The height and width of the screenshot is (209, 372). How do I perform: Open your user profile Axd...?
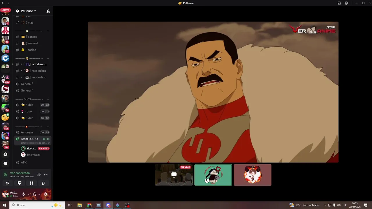tap(10, 194)
